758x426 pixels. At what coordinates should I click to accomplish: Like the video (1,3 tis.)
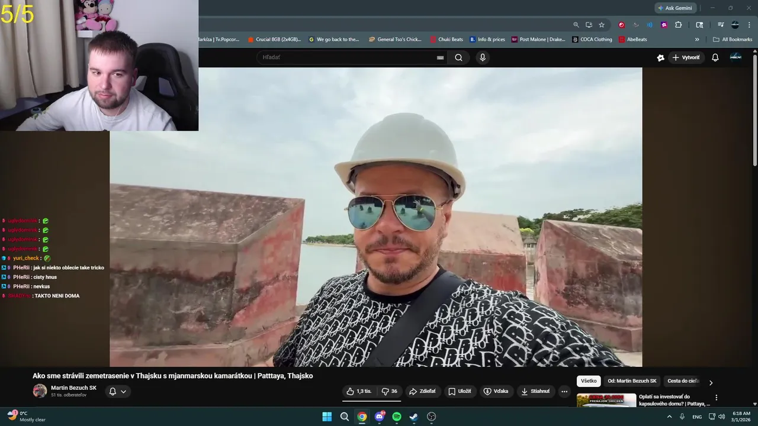pos(359,391)
